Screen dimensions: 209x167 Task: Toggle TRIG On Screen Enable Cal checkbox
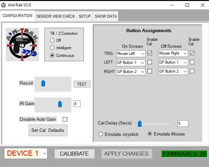[150, 53]
